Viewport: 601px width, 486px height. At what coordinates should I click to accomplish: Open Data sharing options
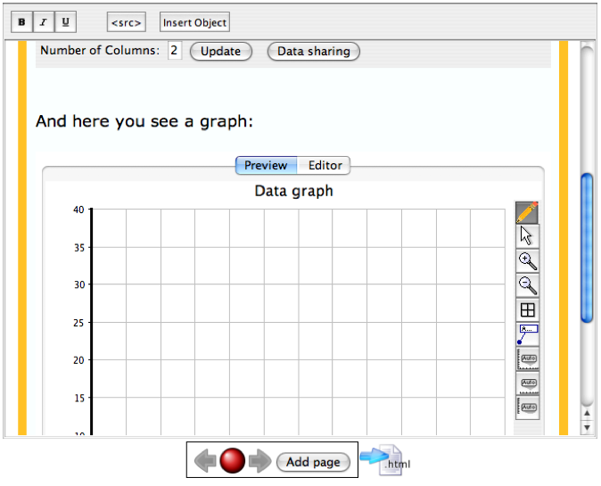[314, 52]
